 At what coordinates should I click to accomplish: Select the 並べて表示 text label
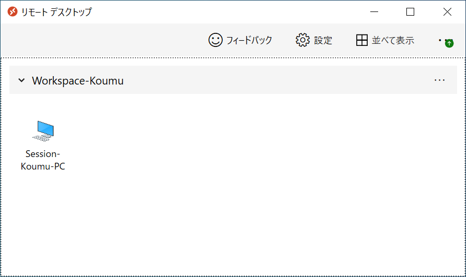point(393,40)
